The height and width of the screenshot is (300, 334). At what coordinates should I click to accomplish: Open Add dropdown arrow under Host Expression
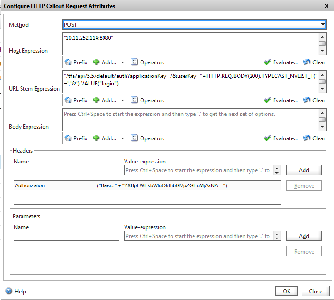tap(122, 62)
